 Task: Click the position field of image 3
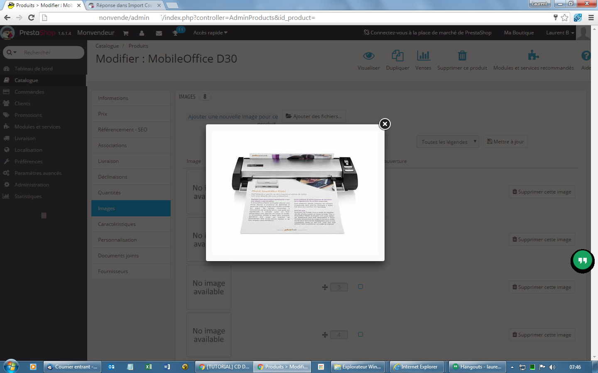[339, 287]
